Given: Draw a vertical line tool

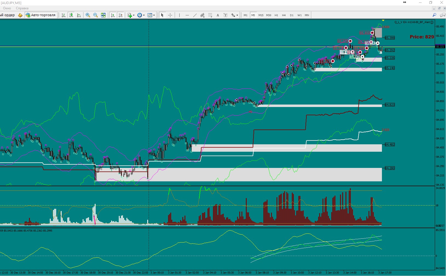Looking at the screenshot, I should click(179, 15).
